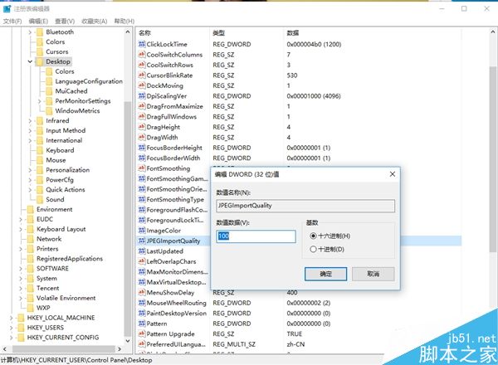Expand the HKEY_LOCAL_MACHINE tree node
Screen dimensions: 498x365
pos(12,318)
